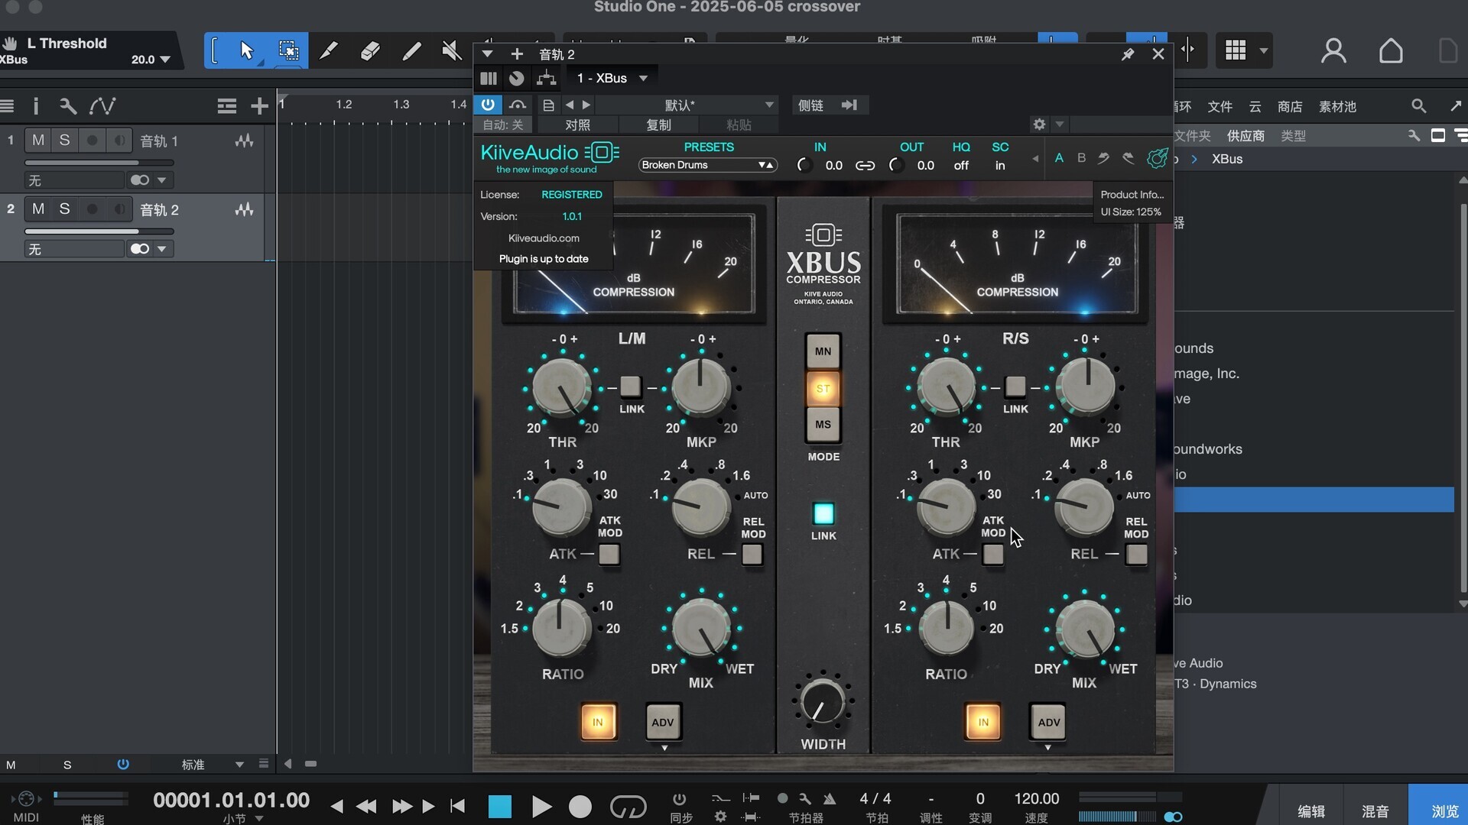Enable R/S REL MOD switch

click(1137, 554)
